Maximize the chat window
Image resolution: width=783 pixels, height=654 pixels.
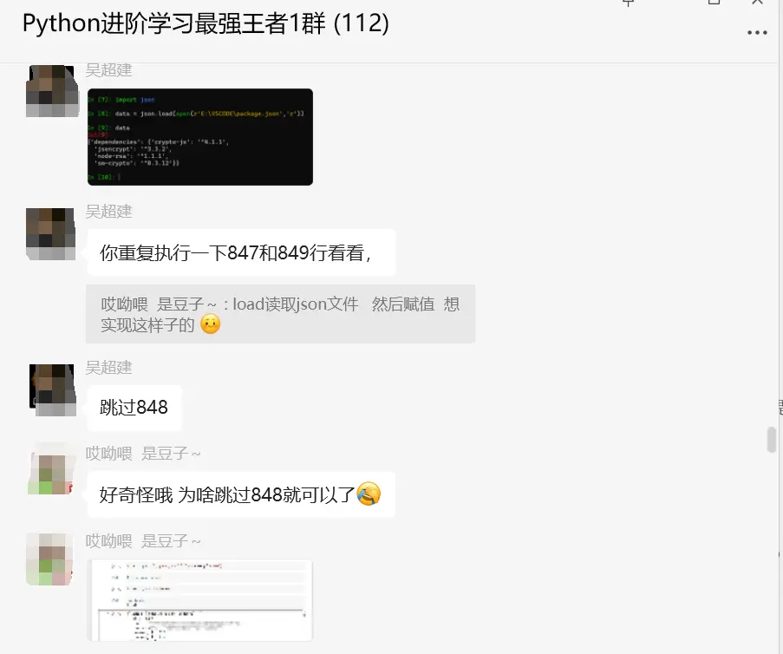(714, 2)
